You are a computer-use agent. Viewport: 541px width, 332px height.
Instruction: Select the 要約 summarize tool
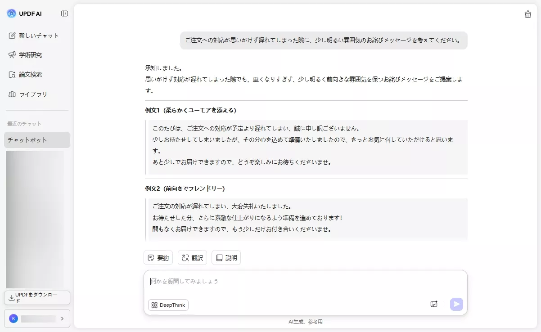click(x=158, y=257)
